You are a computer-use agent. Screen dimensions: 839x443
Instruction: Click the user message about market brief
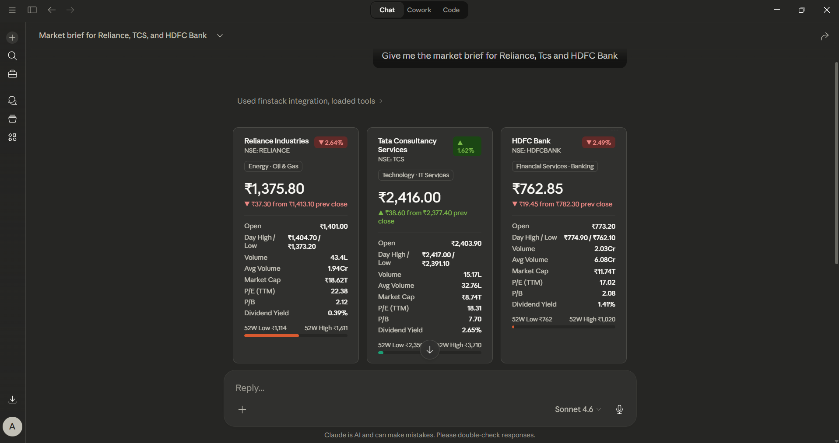499,56
